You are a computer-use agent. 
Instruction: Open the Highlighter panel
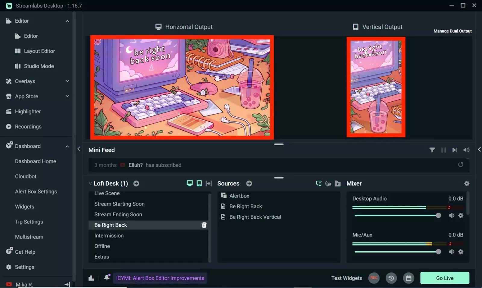[27, 111]
